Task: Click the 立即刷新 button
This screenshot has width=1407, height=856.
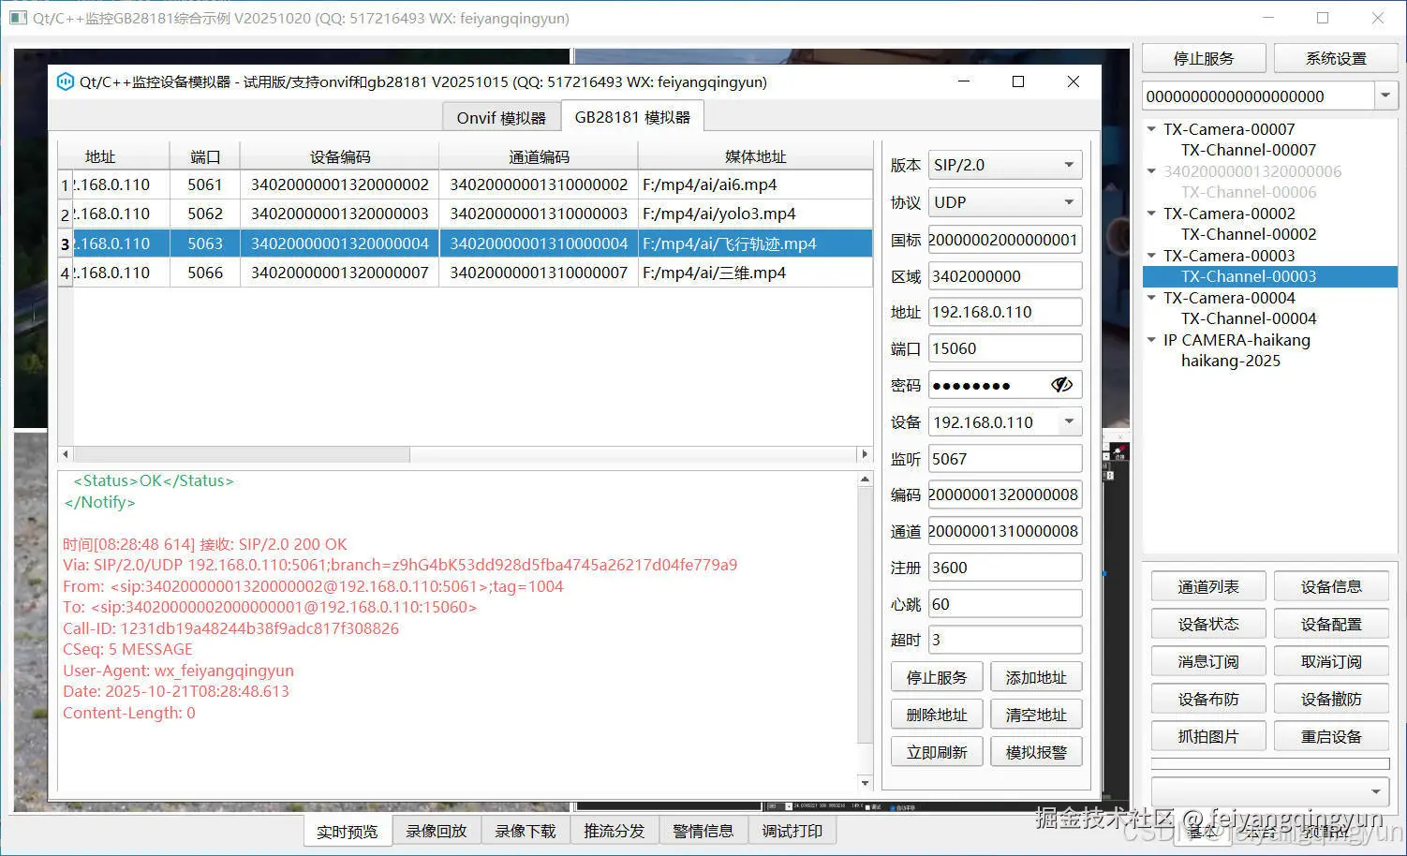Action: [x=937, y=752]
